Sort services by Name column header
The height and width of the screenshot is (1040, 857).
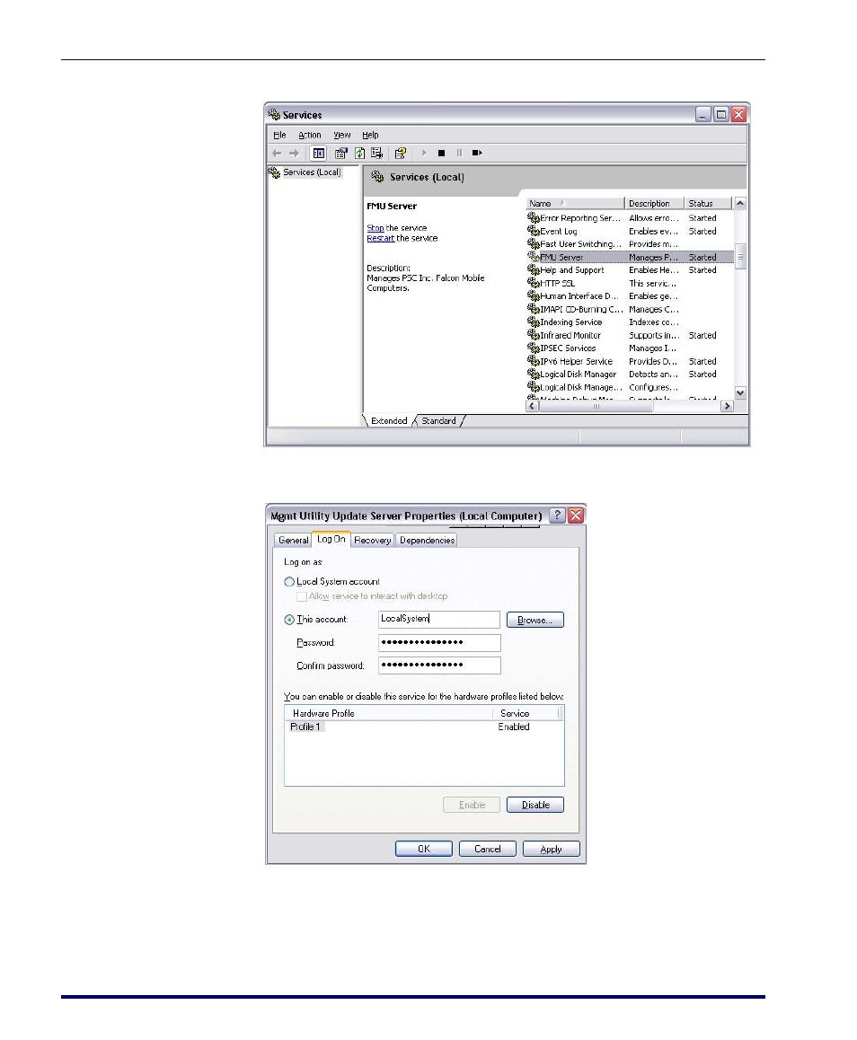575,204
